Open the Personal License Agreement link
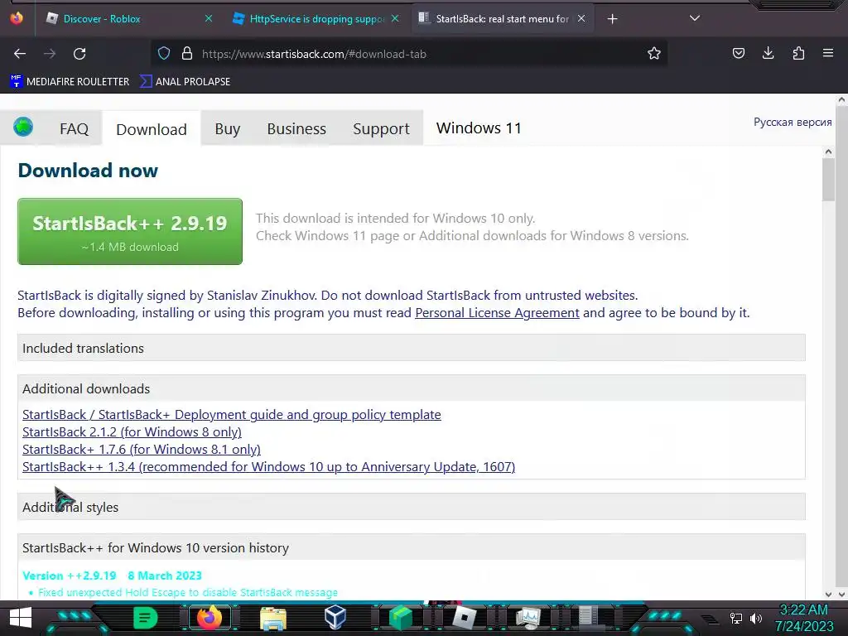Screen dimensions: 848x636 click(497, 312)
